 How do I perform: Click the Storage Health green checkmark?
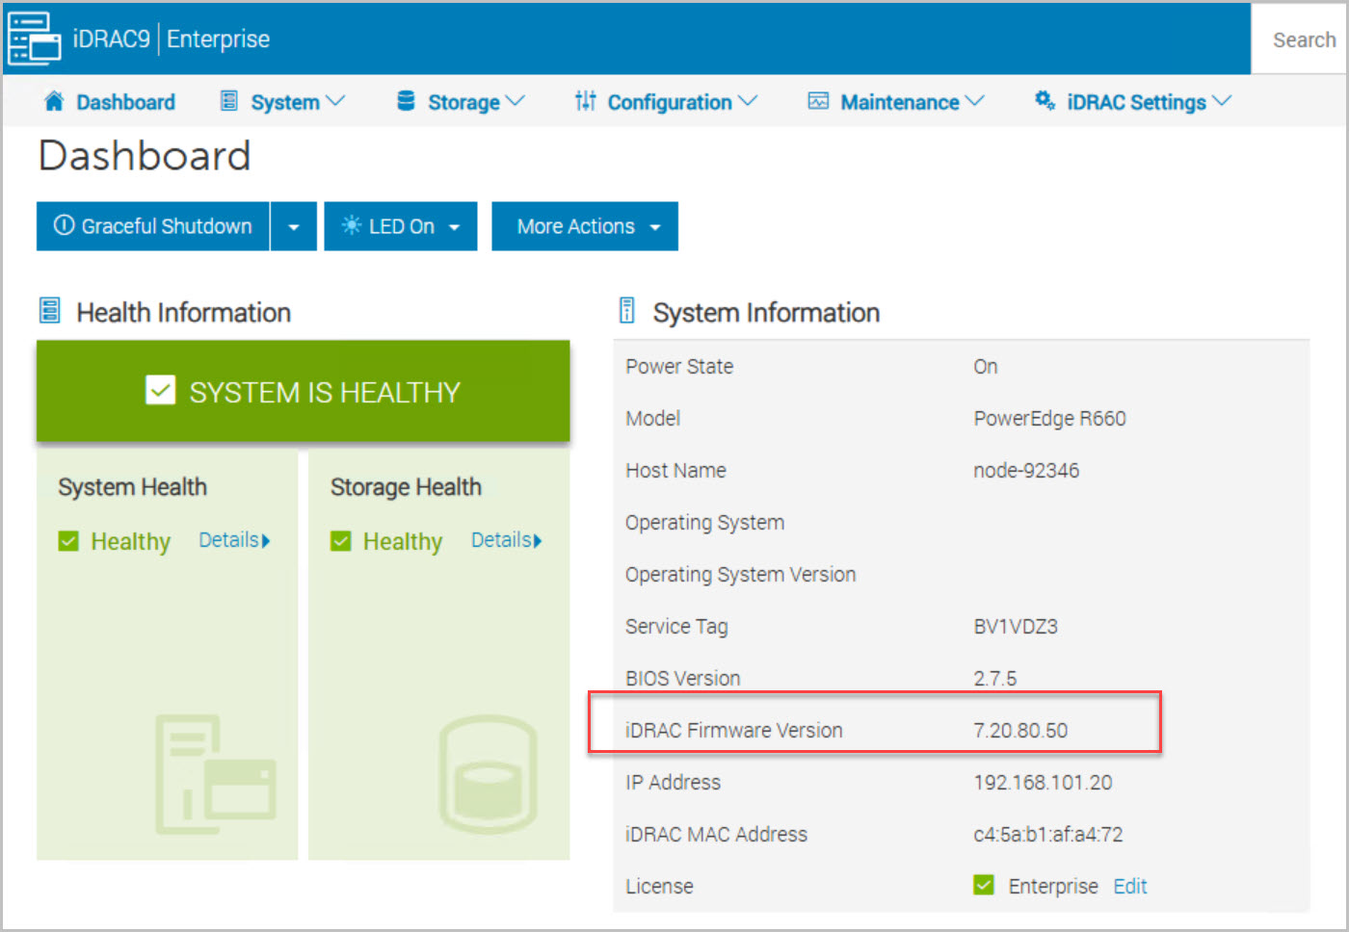(x=341, y=541)
